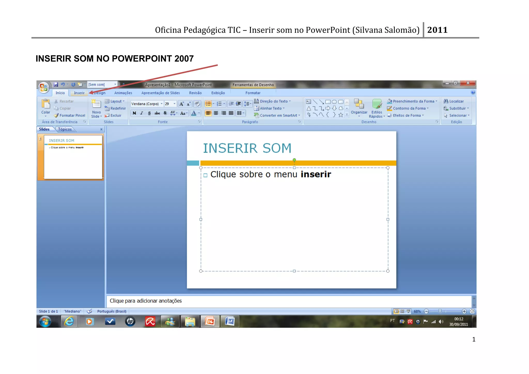
Task: Click the Novo Slide icon
Action: [x=96, y=104]
